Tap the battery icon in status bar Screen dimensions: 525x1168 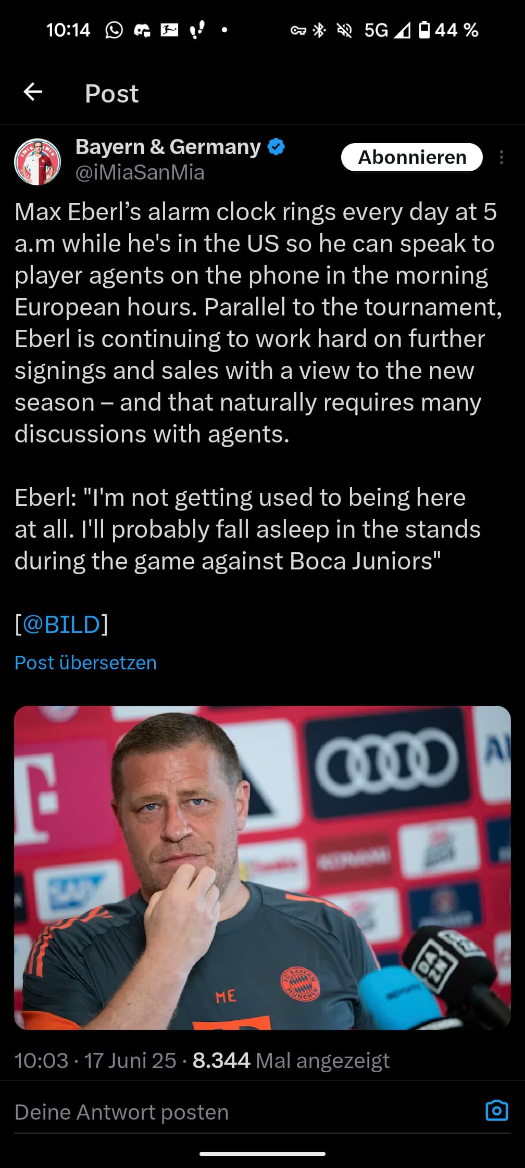pyautogui.click(x=424, y=30)
